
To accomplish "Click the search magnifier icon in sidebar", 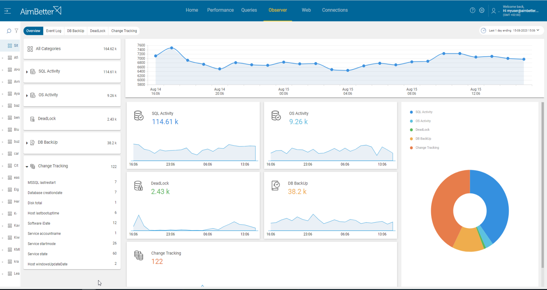I will point(9,31).
